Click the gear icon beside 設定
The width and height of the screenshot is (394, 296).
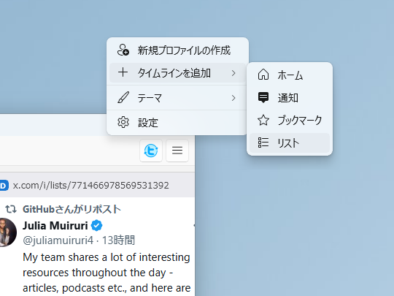tap(123, 123)
